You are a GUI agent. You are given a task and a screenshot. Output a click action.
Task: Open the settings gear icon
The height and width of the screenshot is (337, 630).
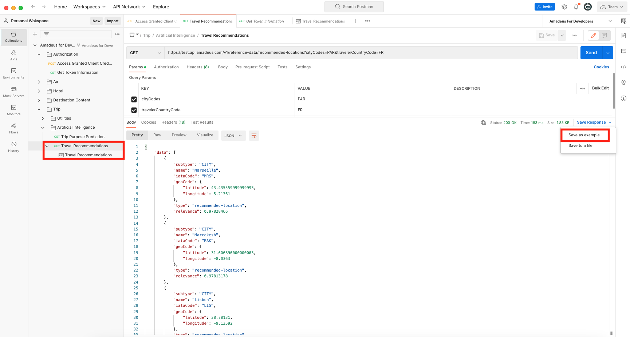point(564,7)
